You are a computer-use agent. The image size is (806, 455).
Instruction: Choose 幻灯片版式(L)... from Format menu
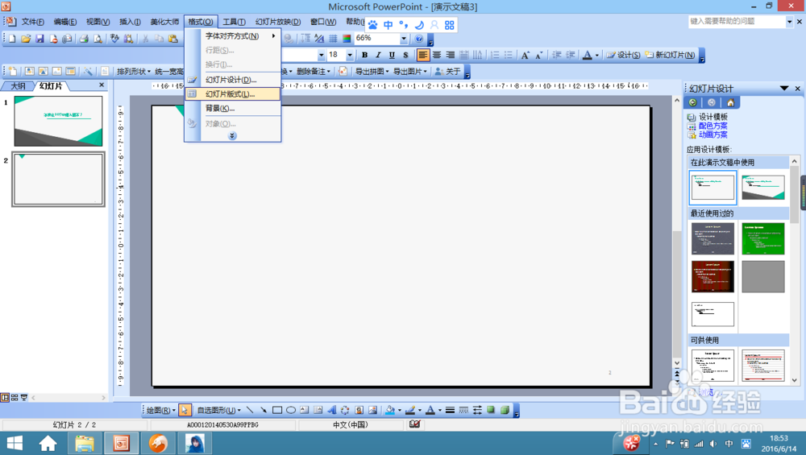click(232, 94)
